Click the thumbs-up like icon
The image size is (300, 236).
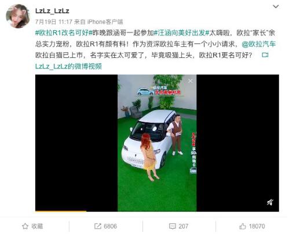[243, 226]
